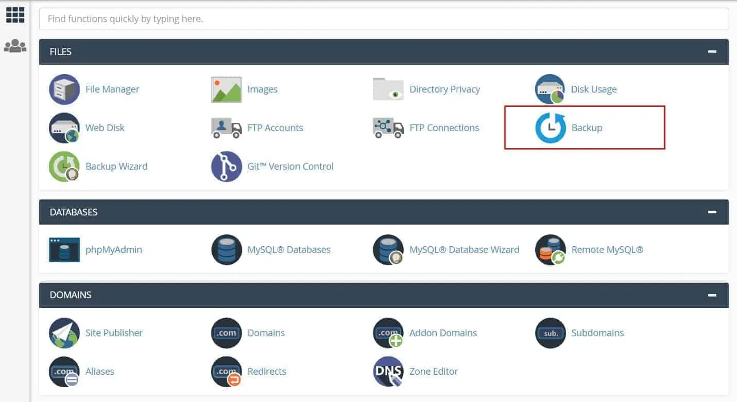Viewport: 737px width, 402px height.
Task: Open the Git Version Control icon
Action: coord(227,167)
